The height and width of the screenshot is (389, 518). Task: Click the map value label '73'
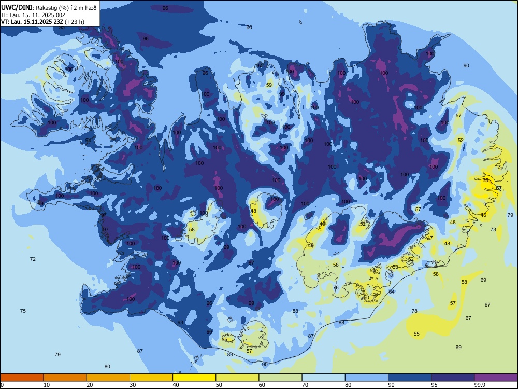point(493,230)
